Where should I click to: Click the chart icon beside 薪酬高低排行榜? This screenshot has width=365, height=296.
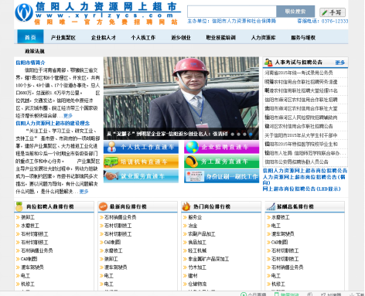coord(271,206)
